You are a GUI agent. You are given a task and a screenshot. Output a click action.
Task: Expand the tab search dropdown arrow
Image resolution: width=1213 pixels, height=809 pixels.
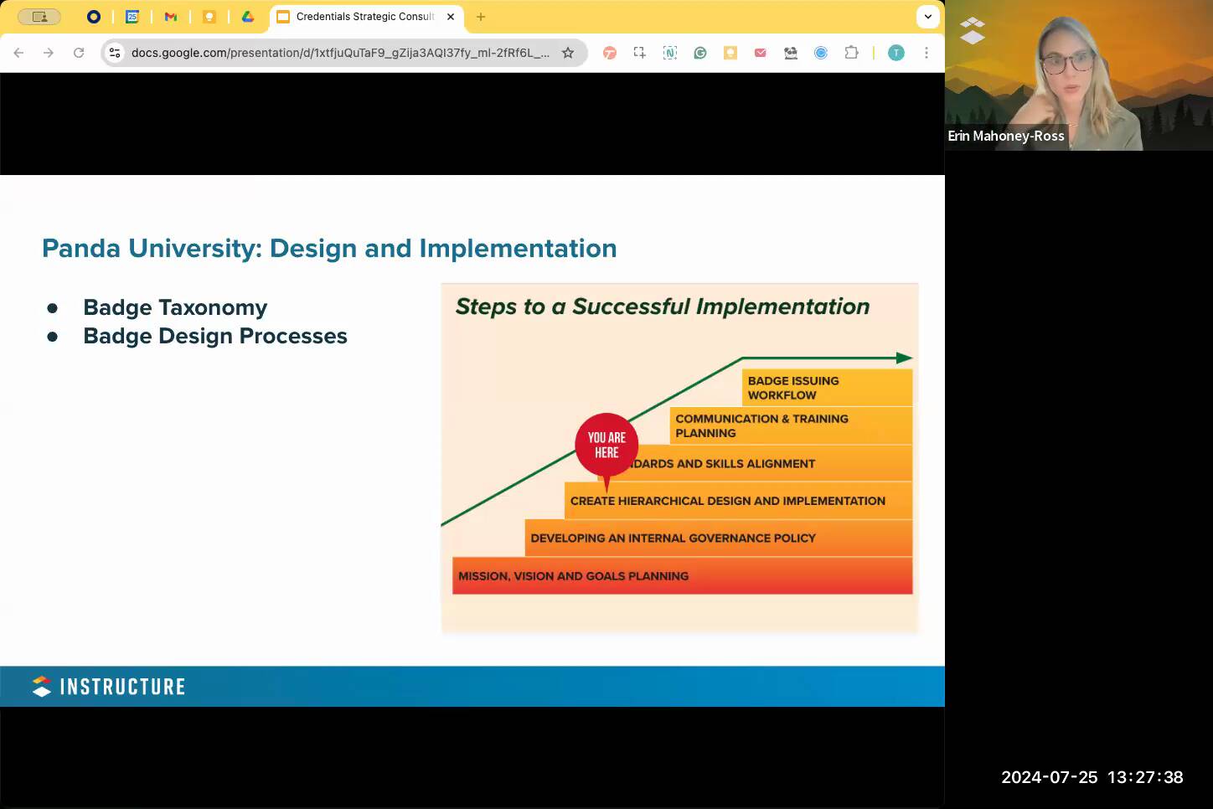click(927, 17)
